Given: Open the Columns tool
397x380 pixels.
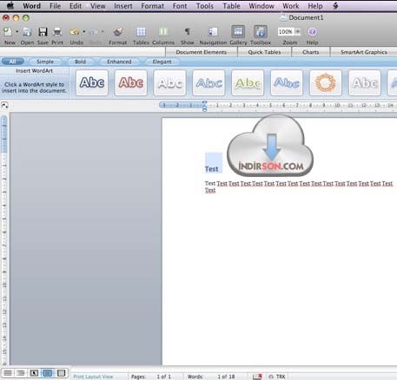Looking at the screenshot, I should click(163, 32).
